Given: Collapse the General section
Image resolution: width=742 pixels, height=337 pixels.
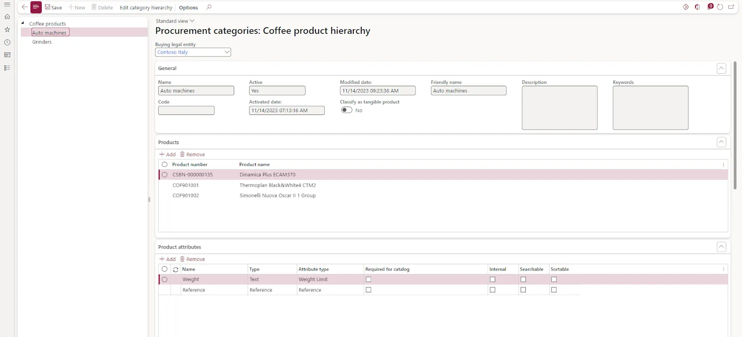Looking at the screenshot, I should (721, 68).
